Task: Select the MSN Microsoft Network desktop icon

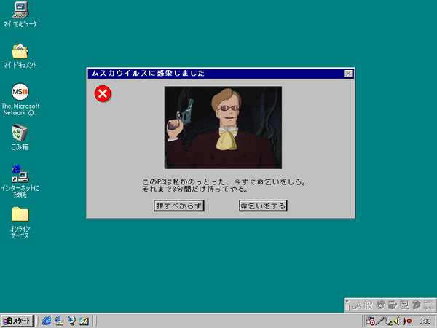Action: pos(20,100)
